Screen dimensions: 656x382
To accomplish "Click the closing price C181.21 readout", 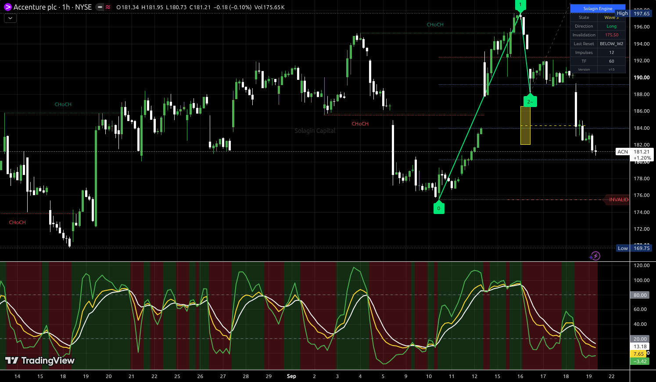I will click(199, 7).
